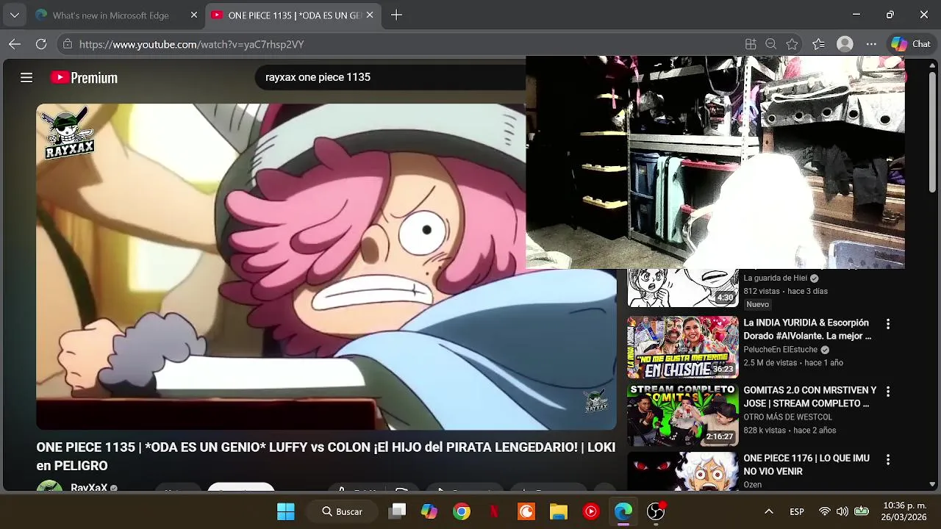Click the ESP language indicator
The width and height of the screenshot is (941, 529).
(x=797, y=511)
